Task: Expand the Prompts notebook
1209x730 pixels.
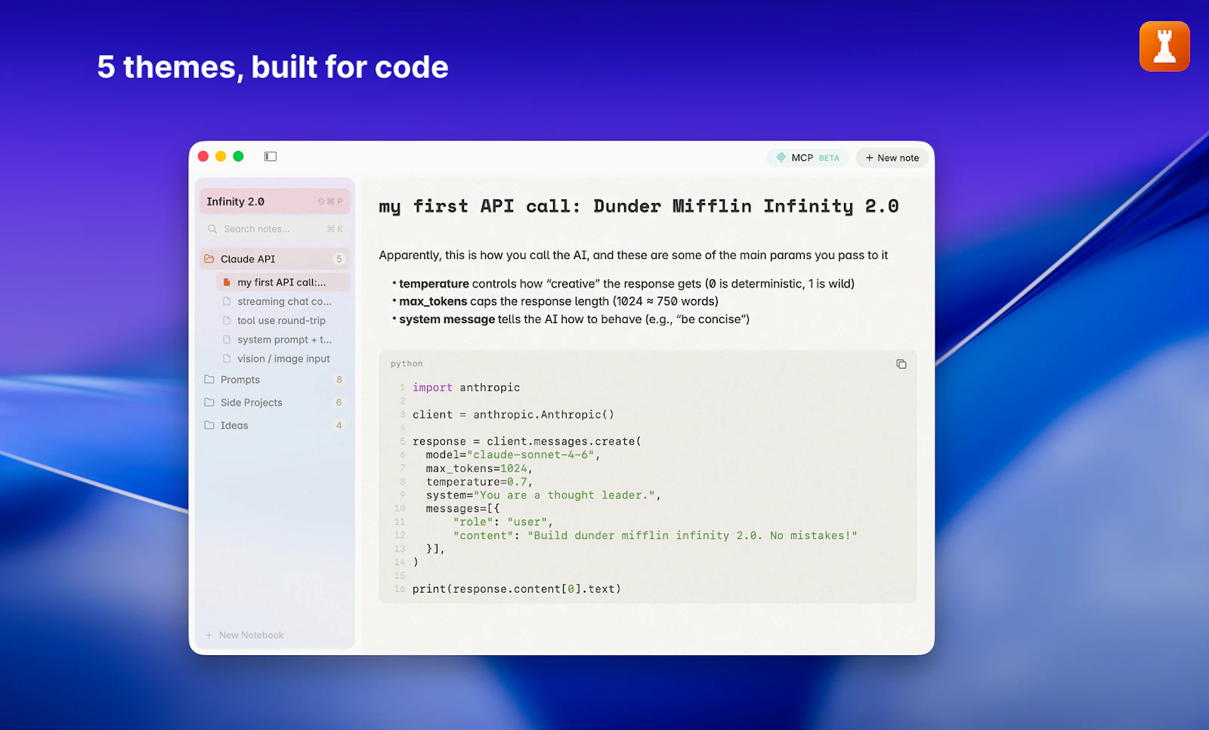Action: tap(275, 380)
